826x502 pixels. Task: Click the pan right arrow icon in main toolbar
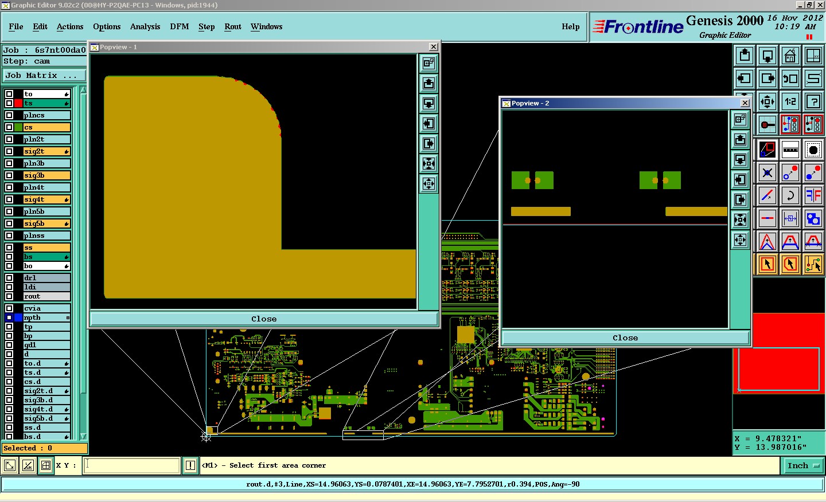click(767, 79)
